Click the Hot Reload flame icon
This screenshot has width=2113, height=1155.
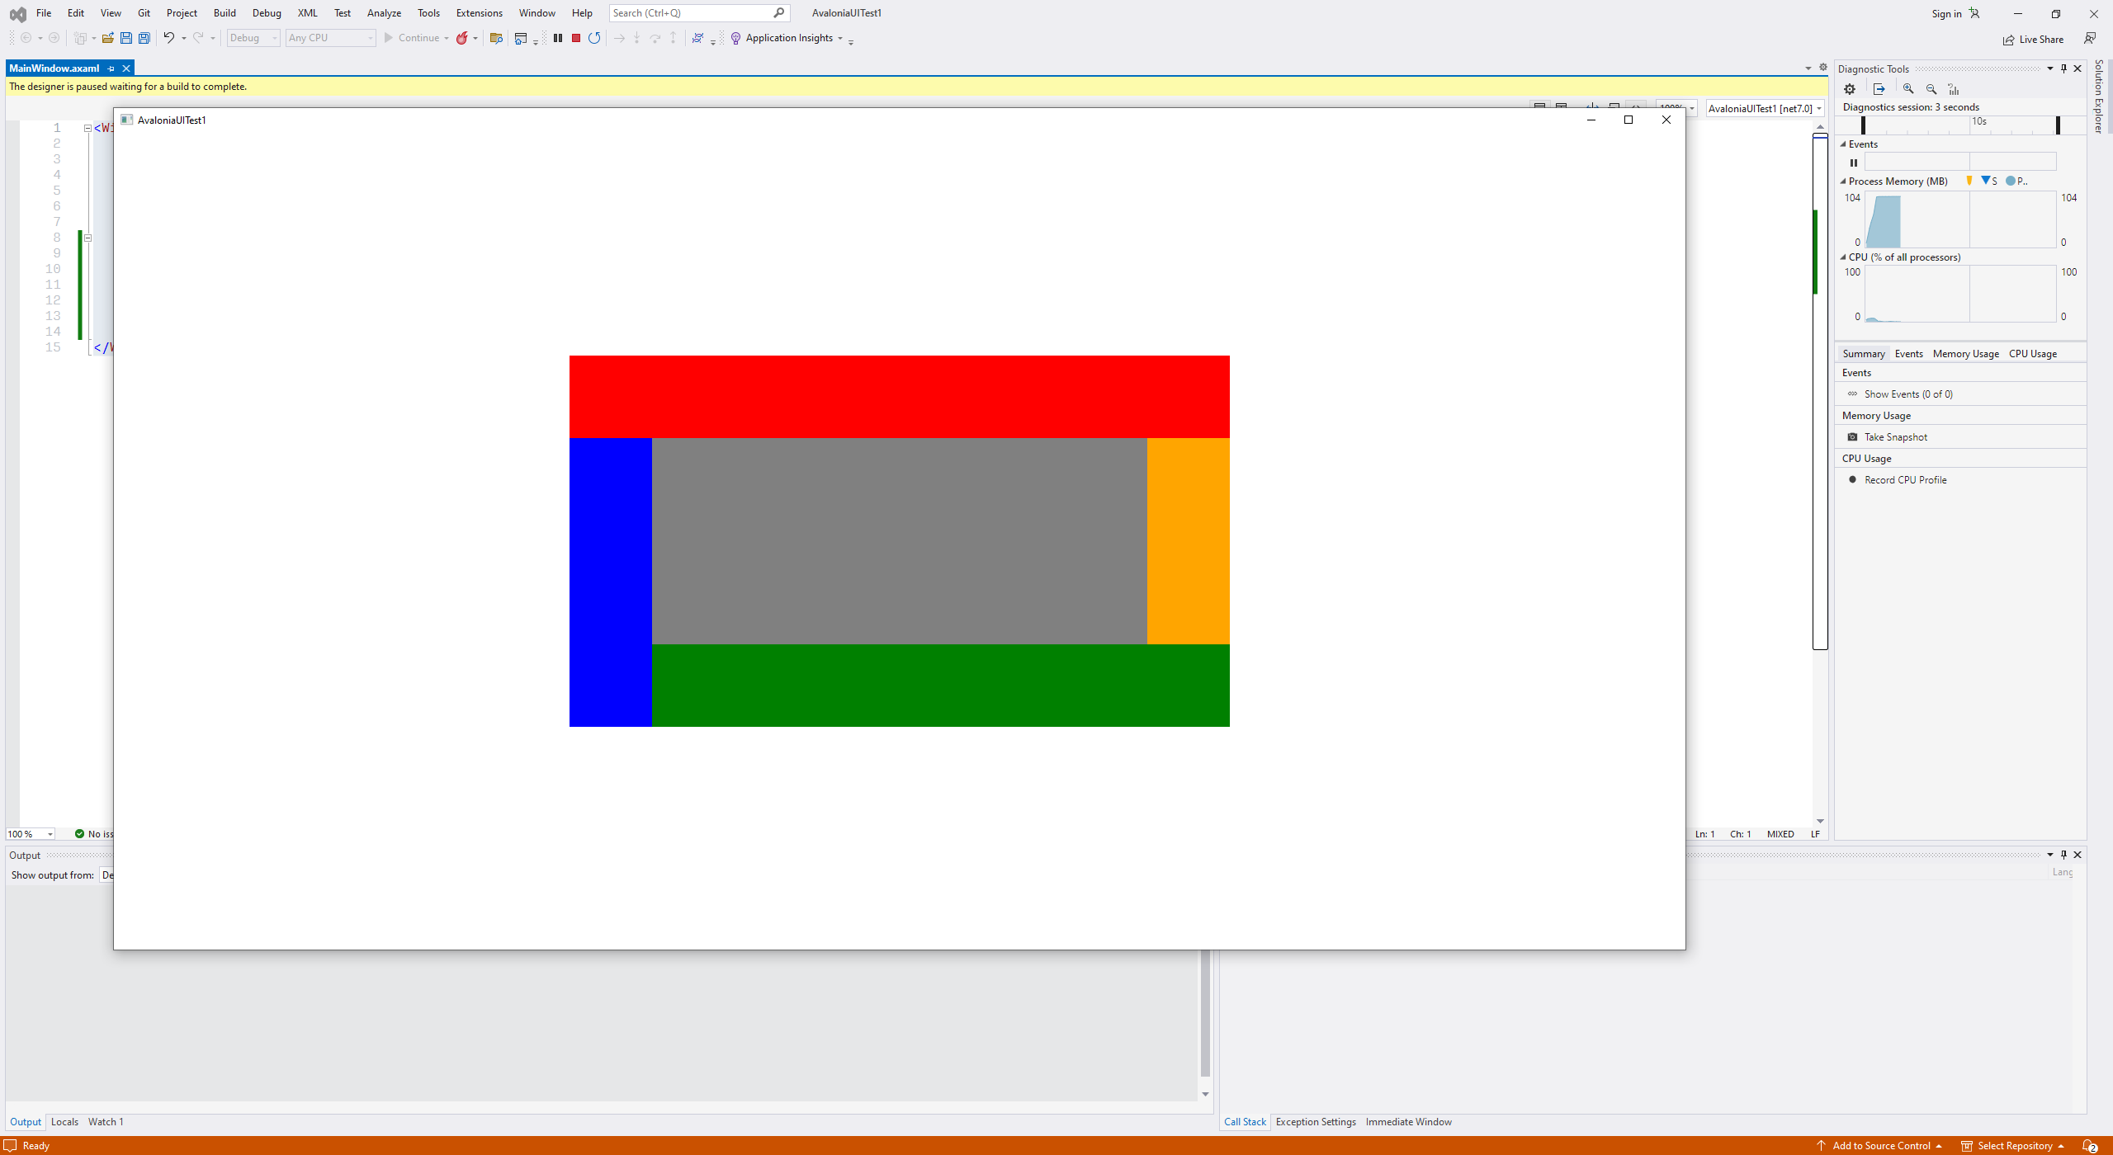coord(463,37)
